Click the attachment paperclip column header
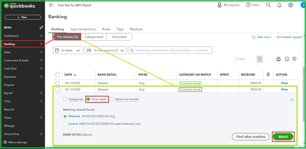The image size is (306, 149). (x=268, y=75)
